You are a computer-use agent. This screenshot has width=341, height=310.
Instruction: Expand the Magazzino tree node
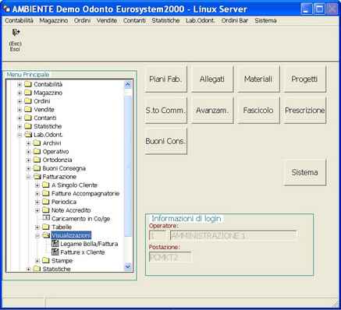tap(20, 93)
